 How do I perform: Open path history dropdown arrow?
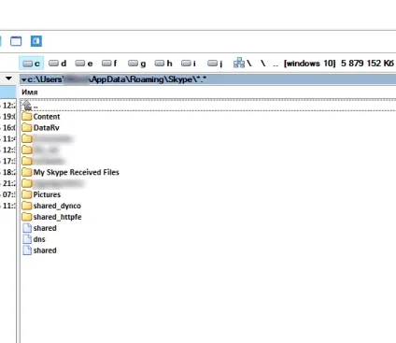pyautogui.click(x=24, y=79)
